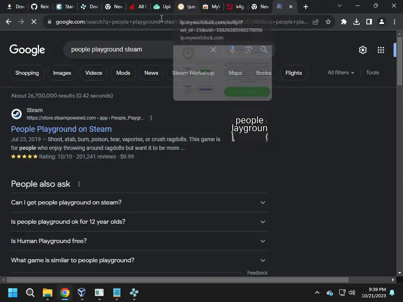Filter results by Mods
This screenshot has height=302, width=403.
tap(123, 73)
